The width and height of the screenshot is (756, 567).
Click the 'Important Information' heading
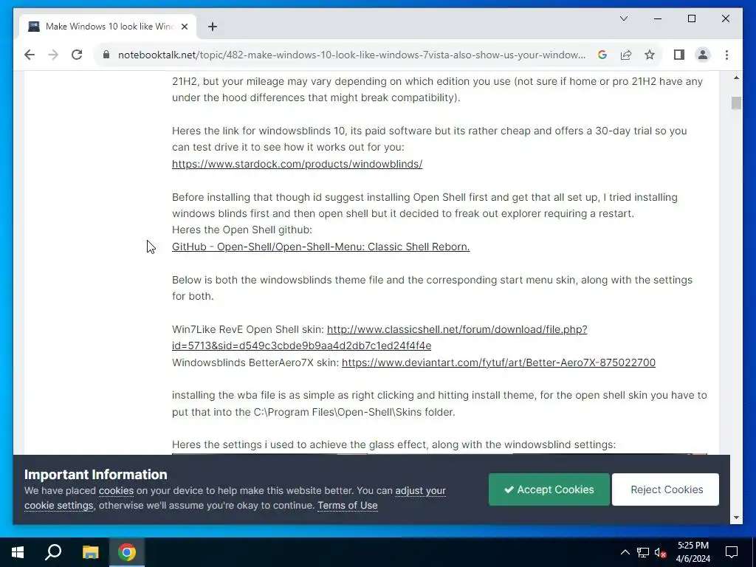[96, 475]
